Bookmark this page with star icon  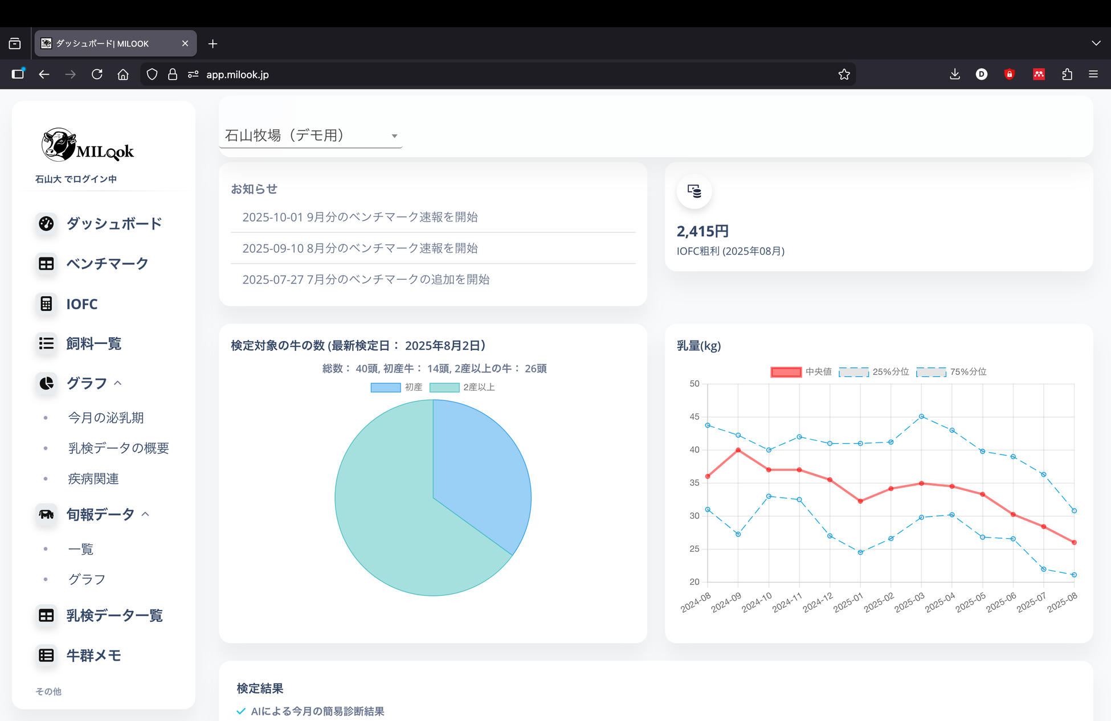(x=844, y=75)
